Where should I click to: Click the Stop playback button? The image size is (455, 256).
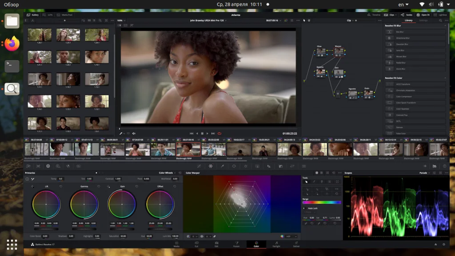[x=202, y=133]
